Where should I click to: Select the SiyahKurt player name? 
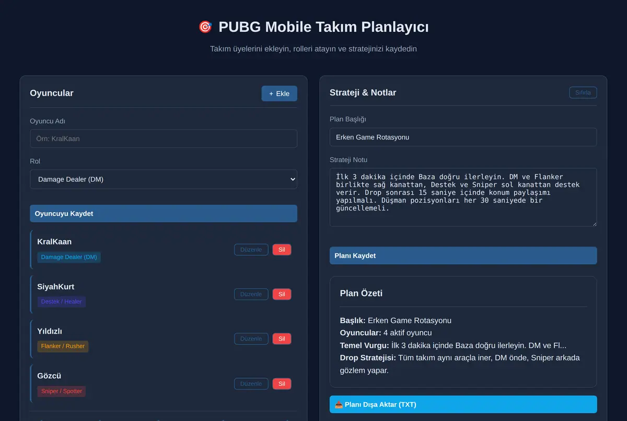pos(56,287)
